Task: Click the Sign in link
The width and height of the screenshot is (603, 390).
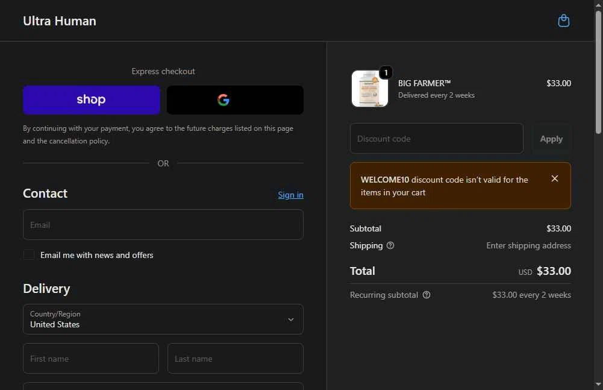Action: pyautogui.click(x=290, y=195)
